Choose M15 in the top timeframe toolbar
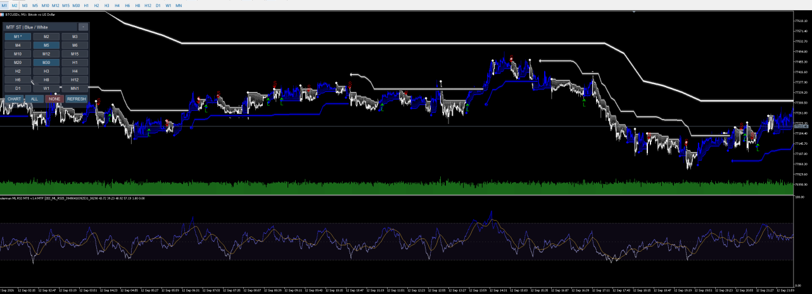 click(66, 5)
